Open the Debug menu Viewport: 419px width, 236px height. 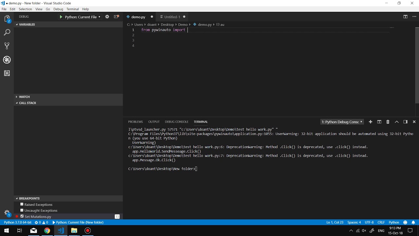coord(58,9)
